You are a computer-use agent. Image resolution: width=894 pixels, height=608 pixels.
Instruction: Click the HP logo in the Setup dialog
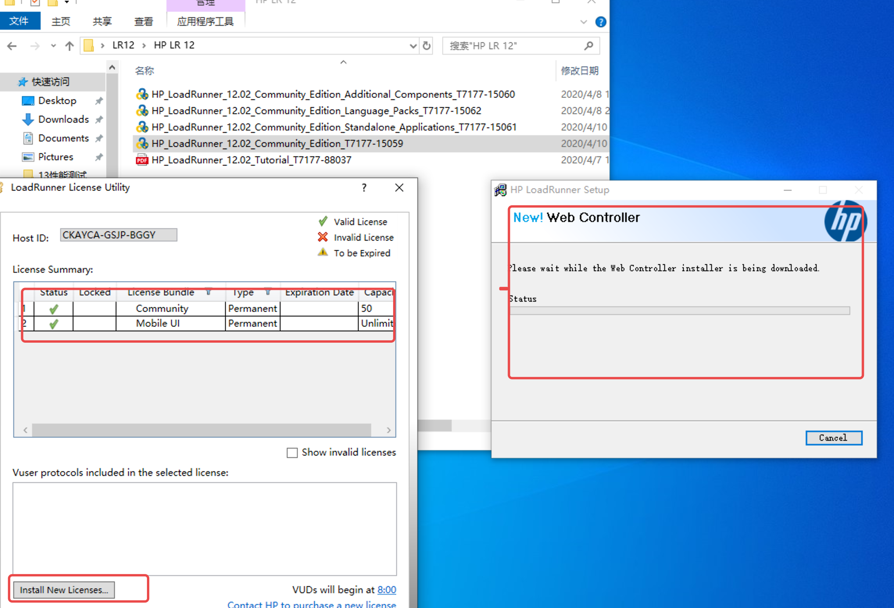[x=845, y=222]
